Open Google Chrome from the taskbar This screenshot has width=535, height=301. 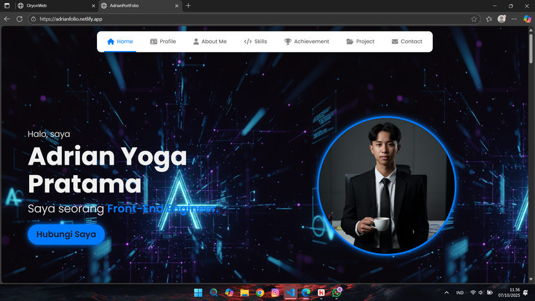tap(260, 293)
